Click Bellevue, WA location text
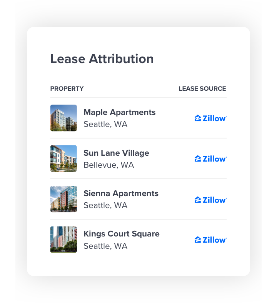Image resolution: width=277 pixels, height=303 pixels. 108,165
